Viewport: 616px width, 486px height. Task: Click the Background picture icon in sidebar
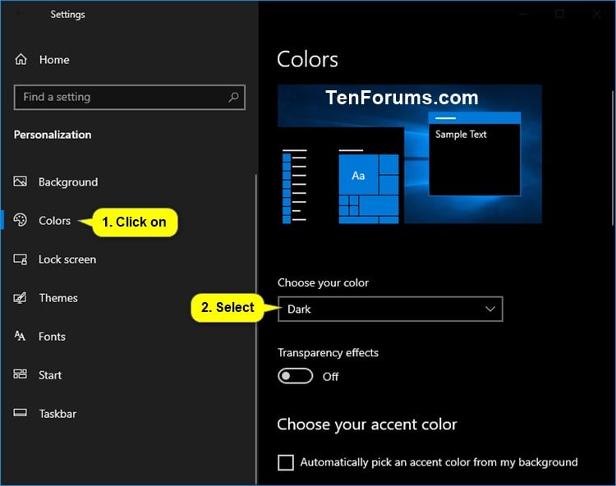[20, 181]
